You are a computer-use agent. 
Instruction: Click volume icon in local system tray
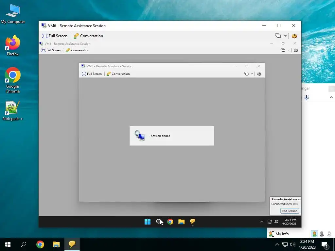click(x=292, y=244)
